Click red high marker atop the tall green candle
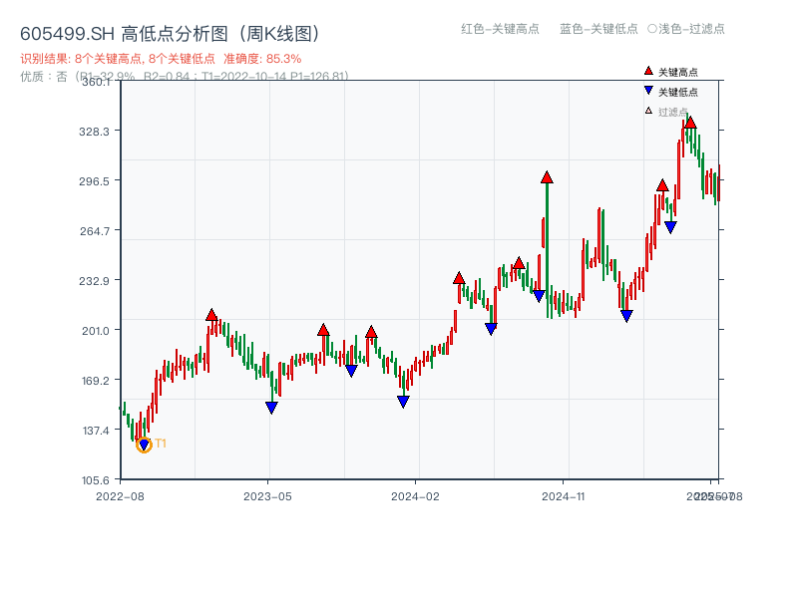798x598 pixels. (547, 177)
